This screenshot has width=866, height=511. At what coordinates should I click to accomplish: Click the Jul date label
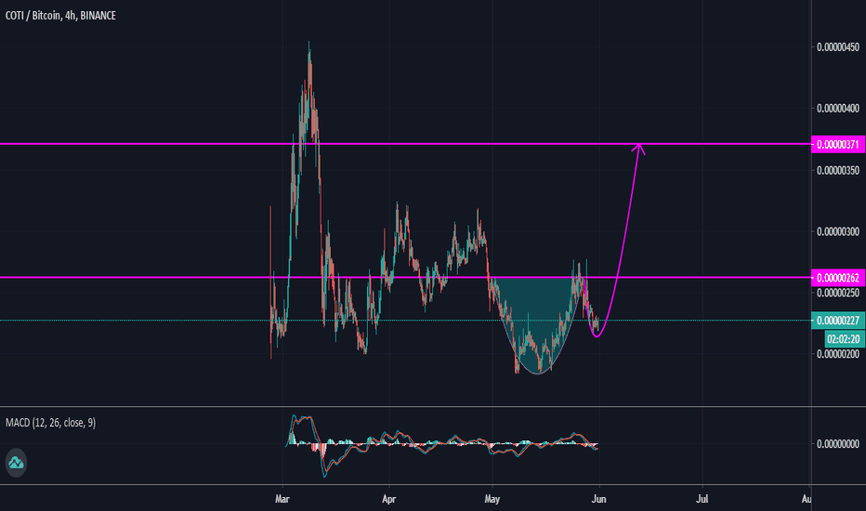click(702, 499)
